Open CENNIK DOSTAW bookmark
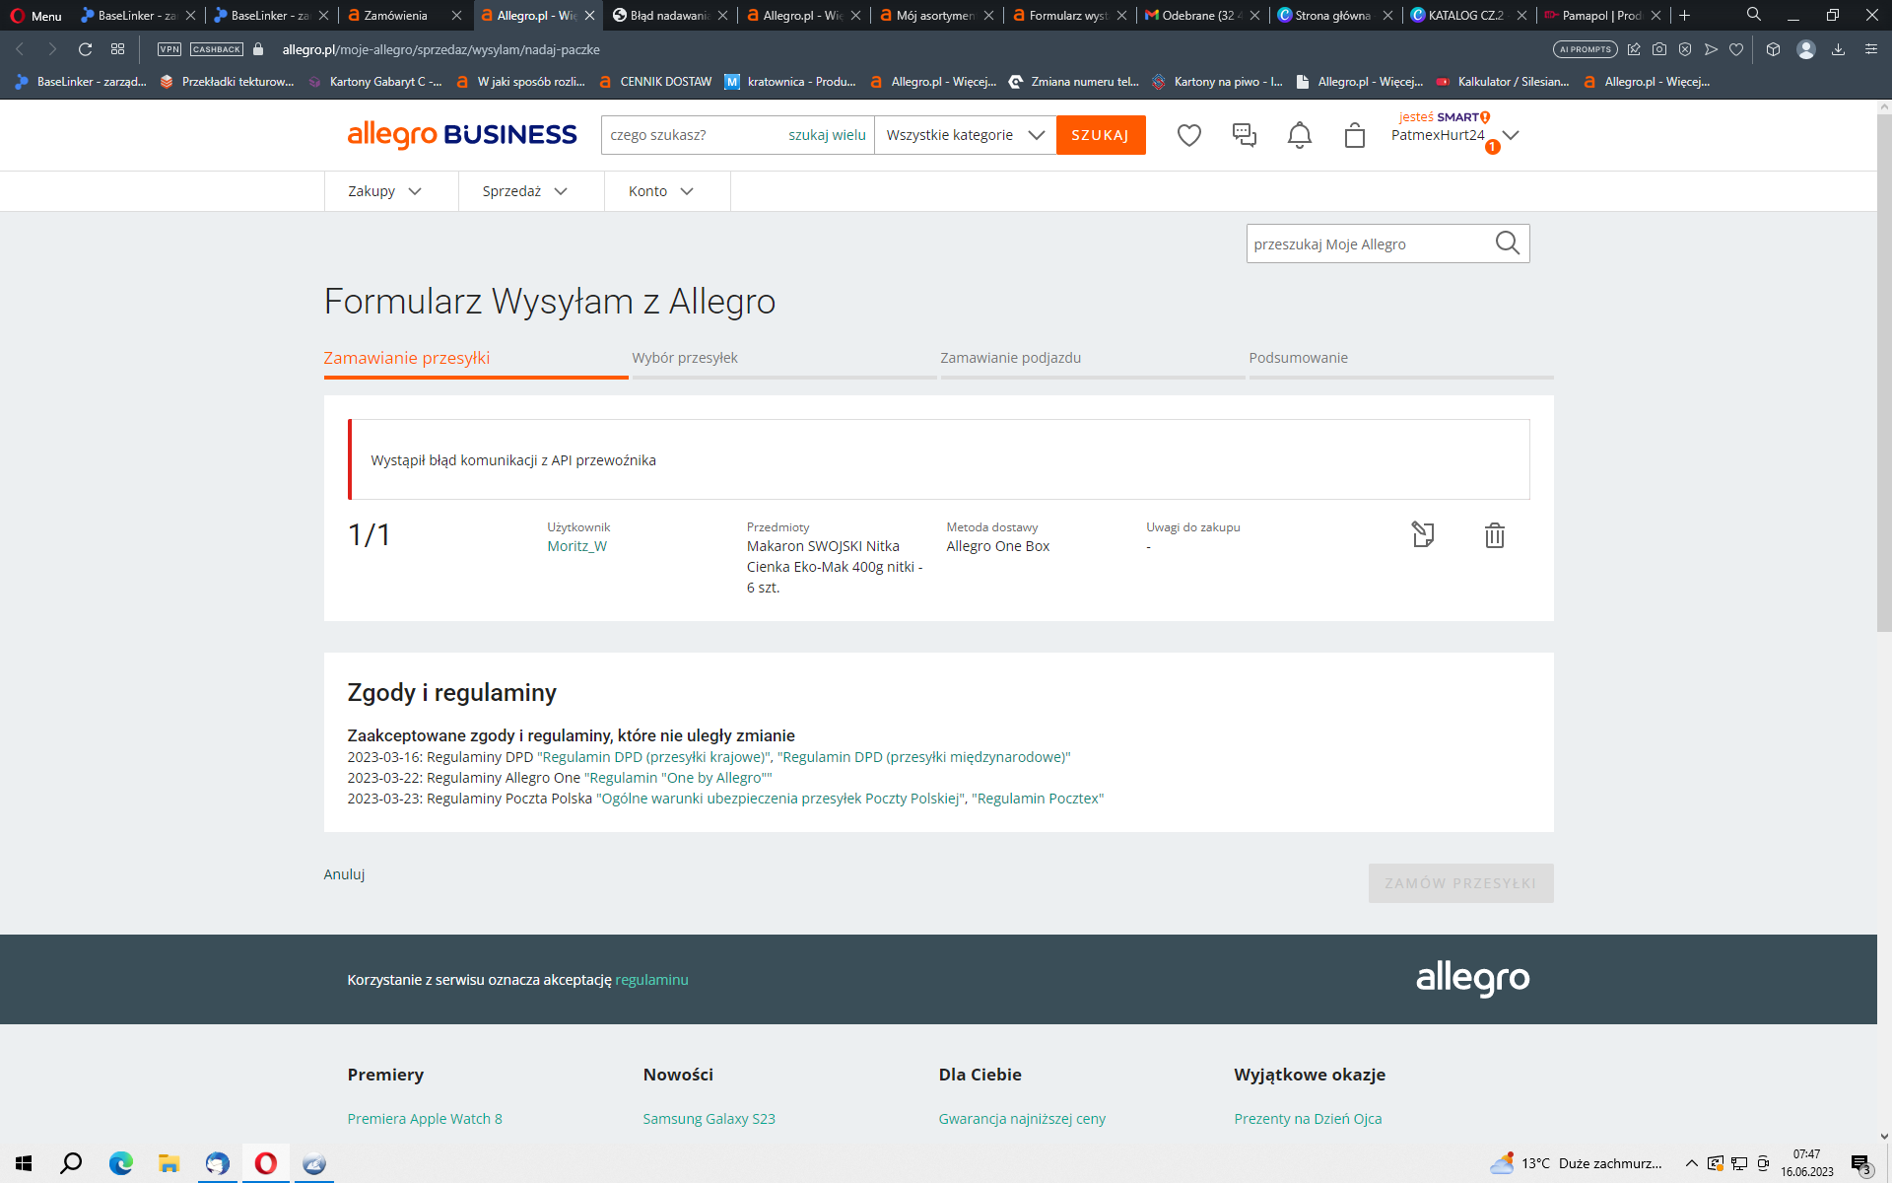1892x1183 pixels. pyautogui.click(x=655, y=82)
